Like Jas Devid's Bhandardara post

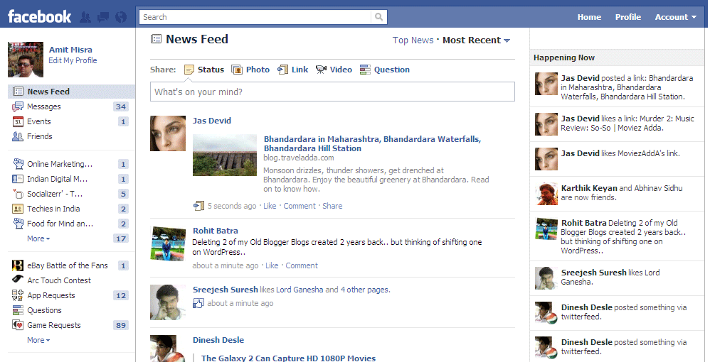pos(270,206)
